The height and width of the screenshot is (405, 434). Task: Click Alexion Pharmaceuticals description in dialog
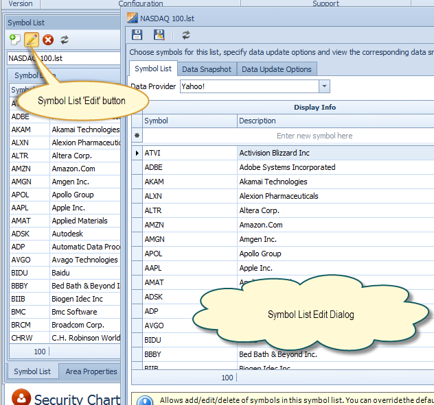(336, 196)
